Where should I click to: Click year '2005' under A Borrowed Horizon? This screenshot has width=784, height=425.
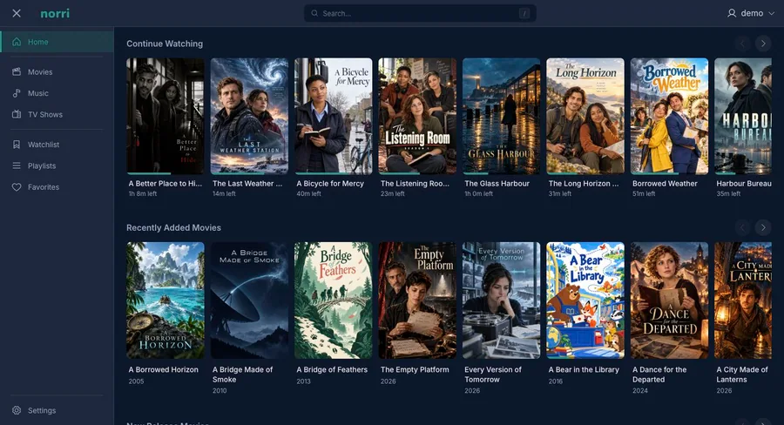coord(136,381)
